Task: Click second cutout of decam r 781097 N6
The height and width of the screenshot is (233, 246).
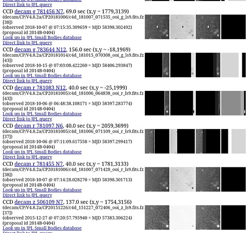Action: (183, 141)
